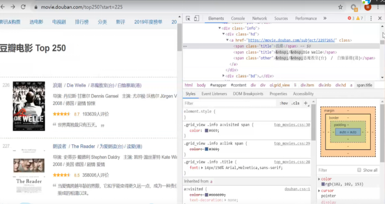Open douban.css:1 source link
Image resolution: width=385 pixels, height=204 pixels.
tap(297, 189)
